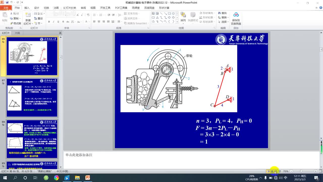This screenshot has height=182, width=323.
Task: Click Zoom In plus button
Action: [x=316, y=171]
